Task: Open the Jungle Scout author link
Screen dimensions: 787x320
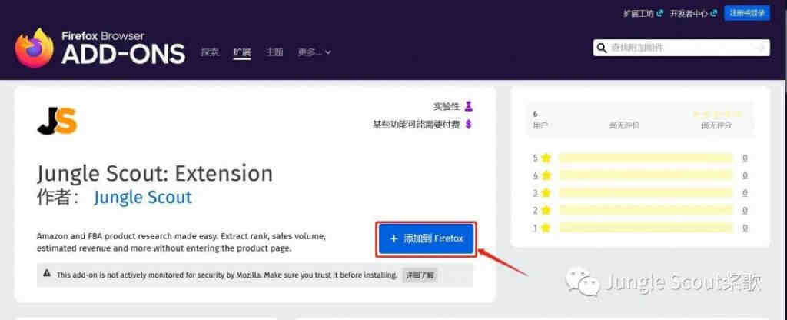Action: [x=142, y=197]
